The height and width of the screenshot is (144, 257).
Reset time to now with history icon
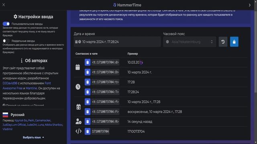pos(223,42)
